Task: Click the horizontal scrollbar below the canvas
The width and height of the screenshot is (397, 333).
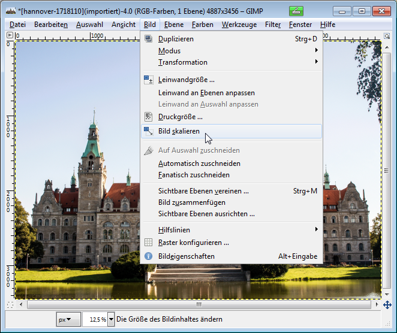Action: [198, 304]
